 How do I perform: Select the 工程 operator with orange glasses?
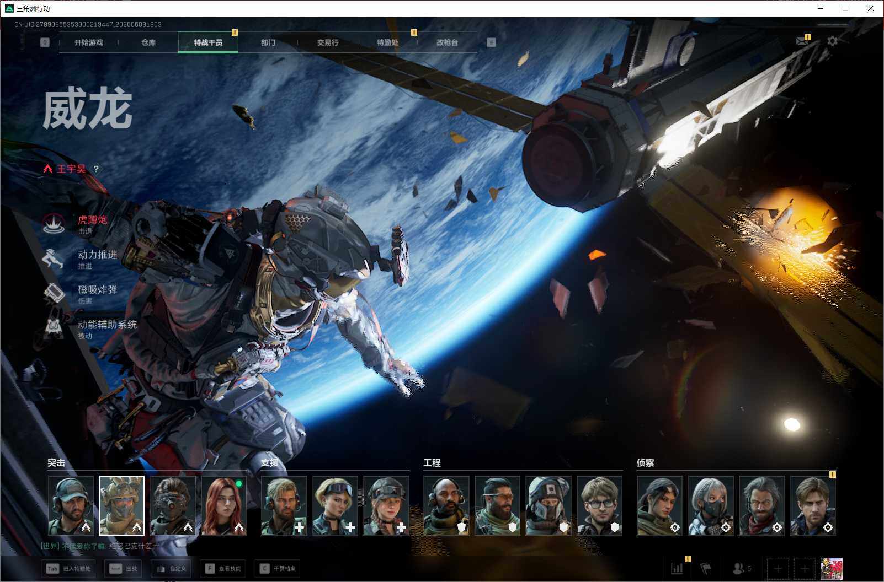497,505
